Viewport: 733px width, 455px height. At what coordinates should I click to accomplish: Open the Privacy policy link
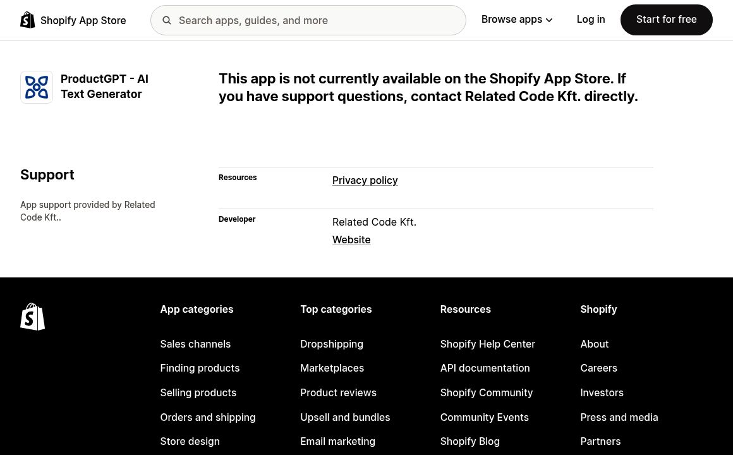coord(365,181)
